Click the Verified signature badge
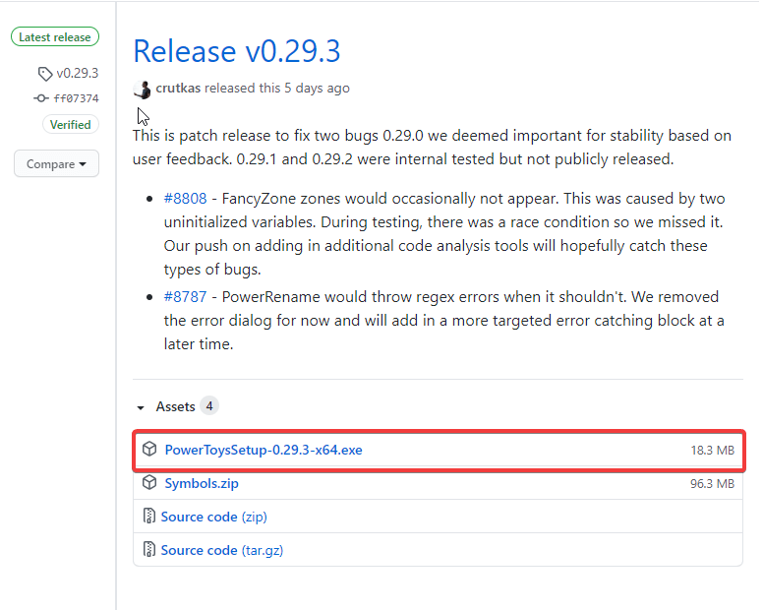Viewport: 763px width, 610px height. (70, 125)
